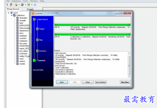Click the disconnect icon with red pin

[x=11, y=5]
